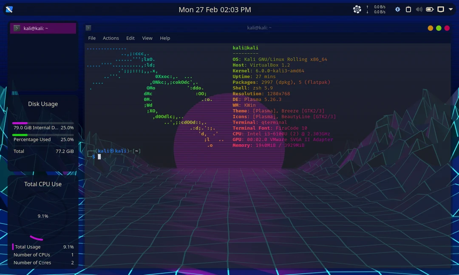Image resolution: width=459 pixels, height=275 pixels.
Task: Click the network speed monitor in tray
Action: [x=376, y=9]
